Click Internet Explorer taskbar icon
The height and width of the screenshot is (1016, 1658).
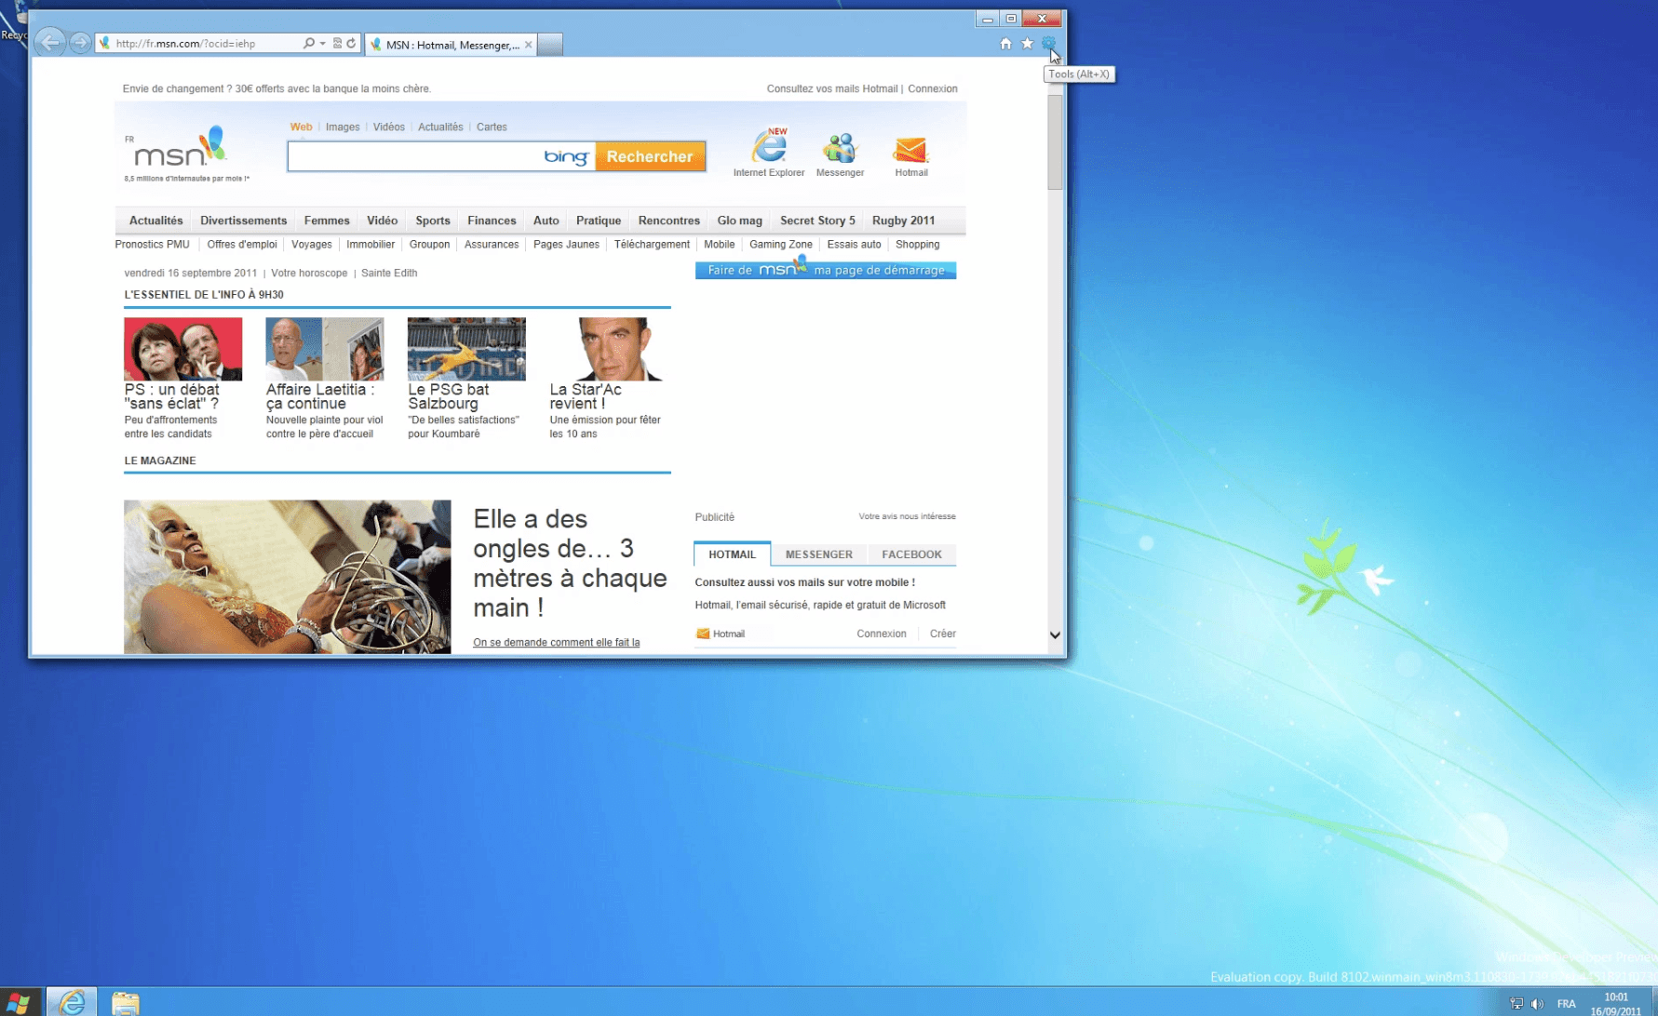click(x=72, y=1003)
